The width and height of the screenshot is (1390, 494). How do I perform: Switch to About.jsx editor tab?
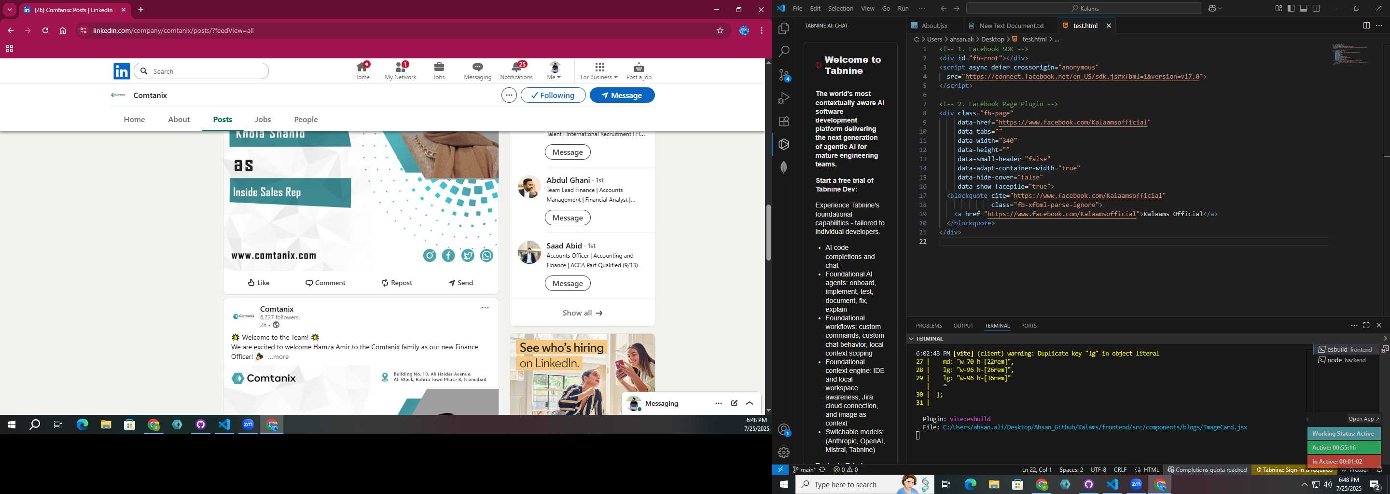(935, 26)
